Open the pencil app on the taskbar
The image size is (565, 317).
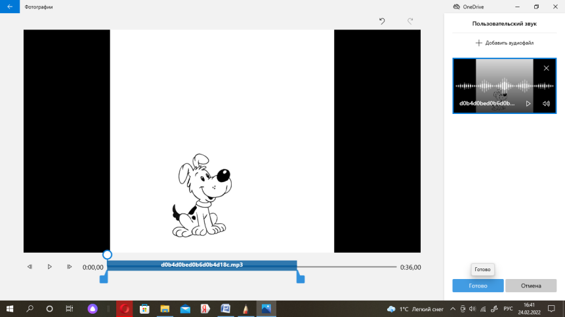coord(245,308)
